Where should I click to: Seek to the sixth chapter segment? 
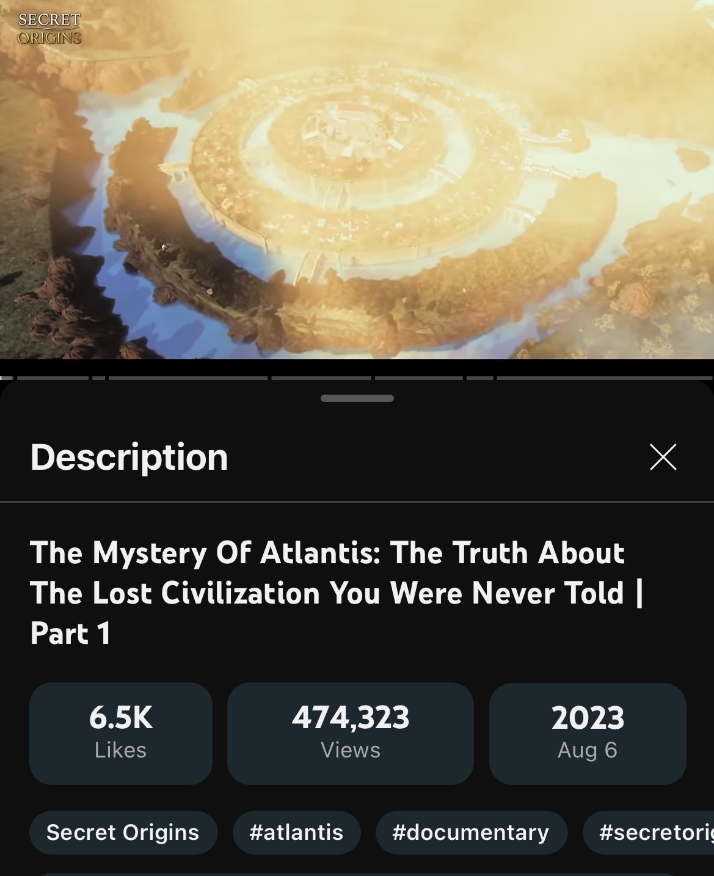tap(419, 378)
